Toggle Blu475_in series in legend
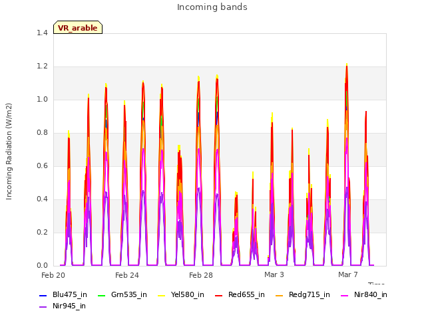Image resolution: width=426 pixels, height=319 pixels. (x=63, y=295)
